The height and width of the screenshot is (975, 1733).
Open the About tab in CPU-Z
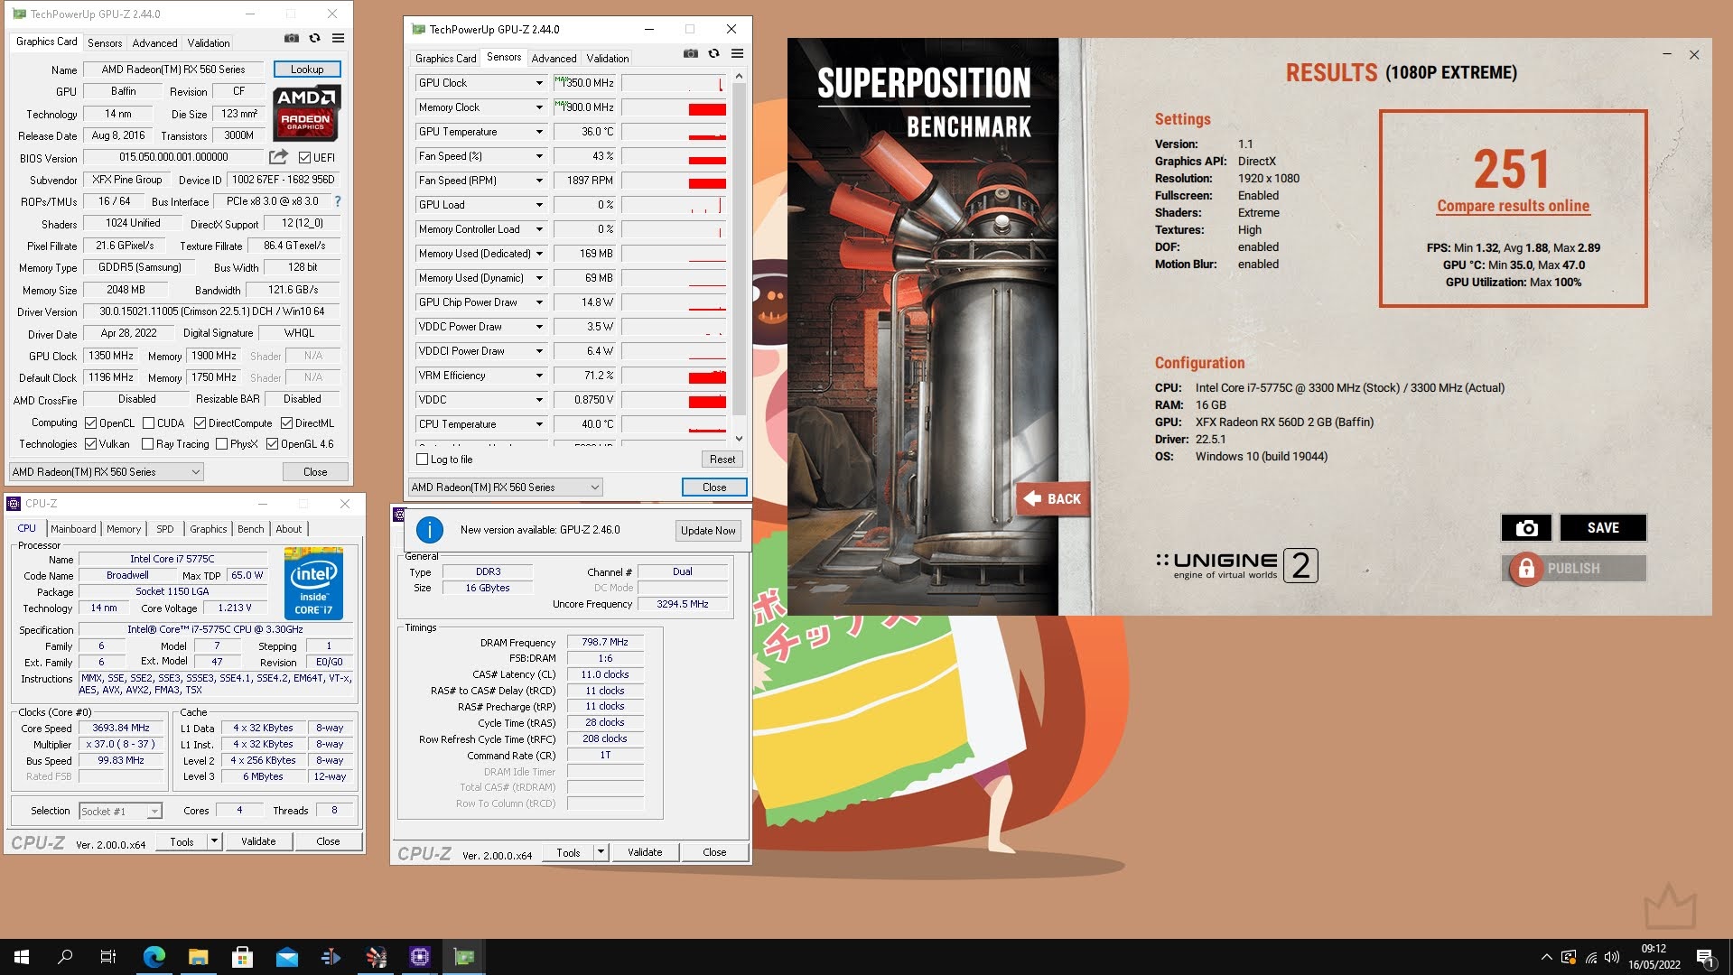click(x=289, y=529)
